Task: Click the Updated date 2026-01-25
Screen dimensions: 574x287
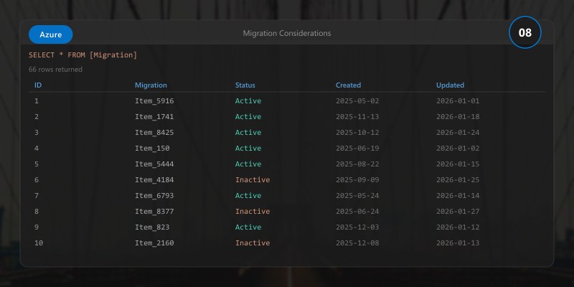Action: coord(458,180)
